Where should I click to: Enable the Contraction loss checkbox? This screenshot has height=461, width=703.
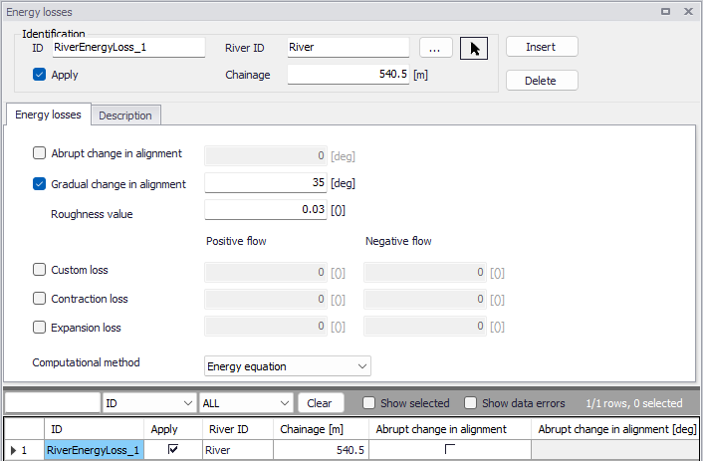tap(39, 299)
